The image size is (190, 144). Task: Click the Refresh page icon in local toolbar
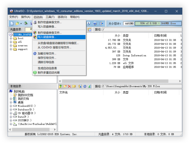(x=89, y=86)
